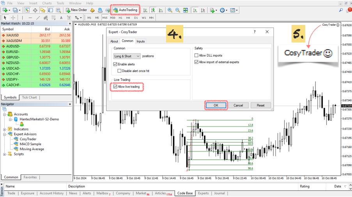
Task: Expand the Indicators tree node
Action: point(5,129)
